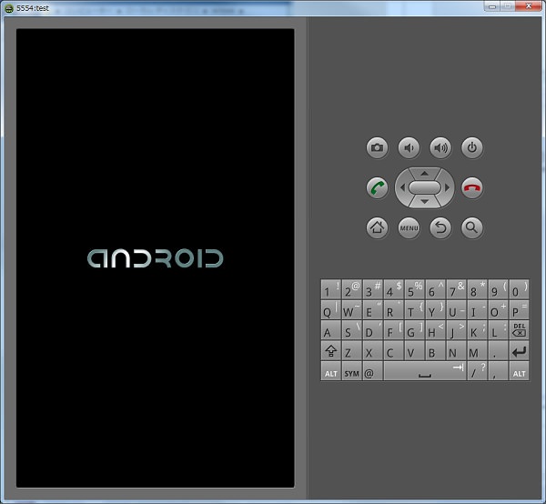This screenshot has width=546, height=504.
Task: Click the green call button
Action: [x=377, y=188]
